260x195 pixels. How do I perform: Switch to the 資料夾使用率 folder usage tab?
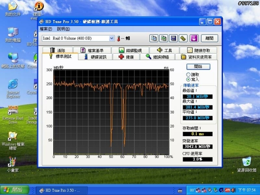[x=196, y=57]
